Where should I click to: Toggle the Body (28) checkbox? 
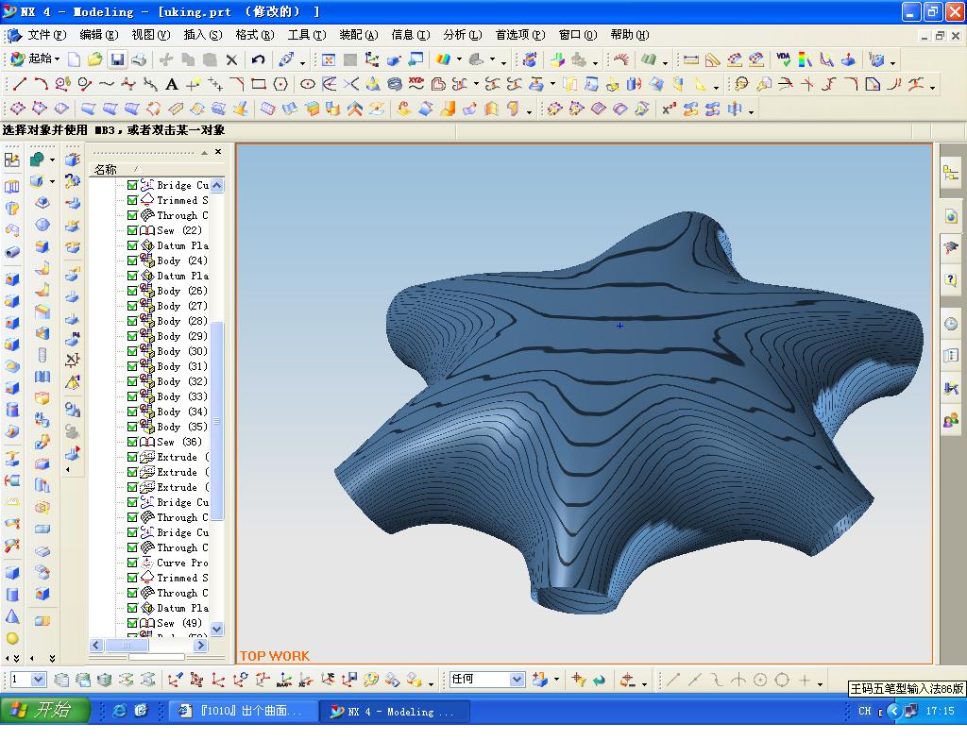tap(132, 321)
